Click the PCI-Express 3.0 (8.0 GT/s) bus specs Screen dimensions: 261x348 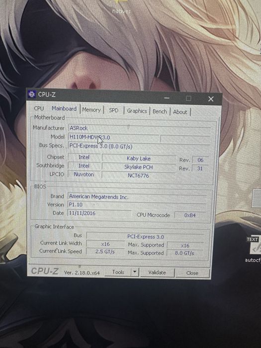[139, 147]
